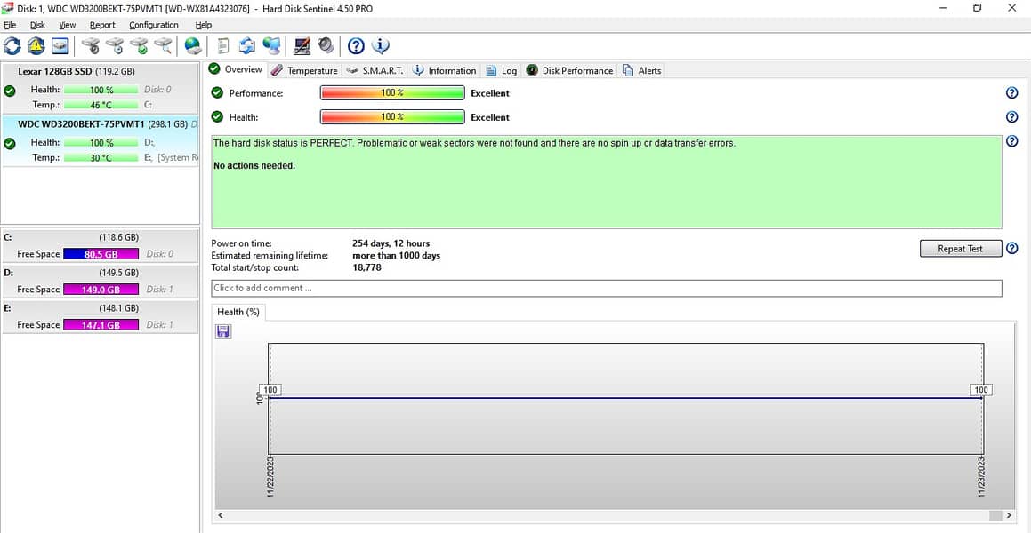
Task: Click the blue refresh arrows toolbar icon
Action: pos(12,45)
